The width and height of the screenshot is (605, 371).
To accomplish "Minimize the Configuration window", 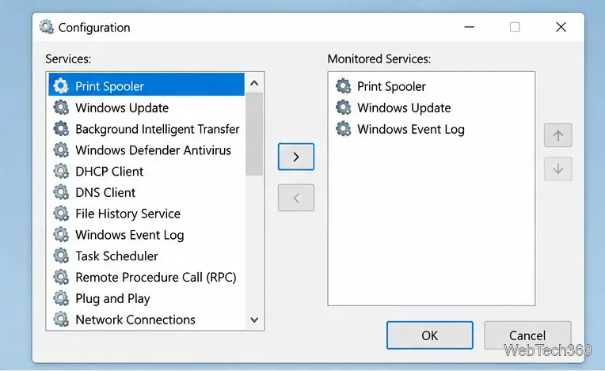I will click(x=469, y=27).
